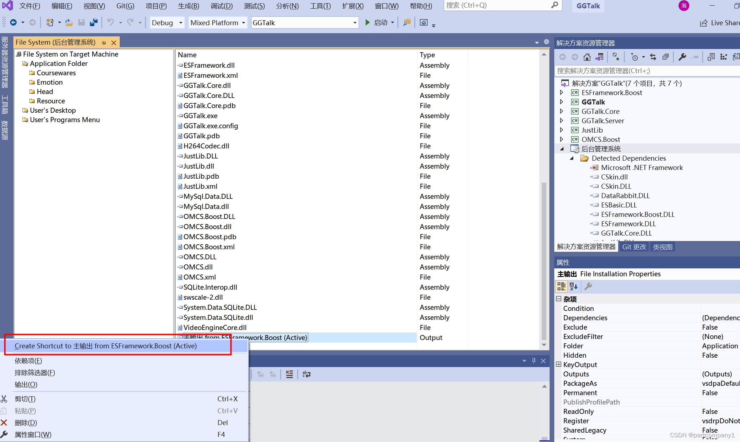Click Solution Explorer search field

pyautogui.click(x=647, y=71)
